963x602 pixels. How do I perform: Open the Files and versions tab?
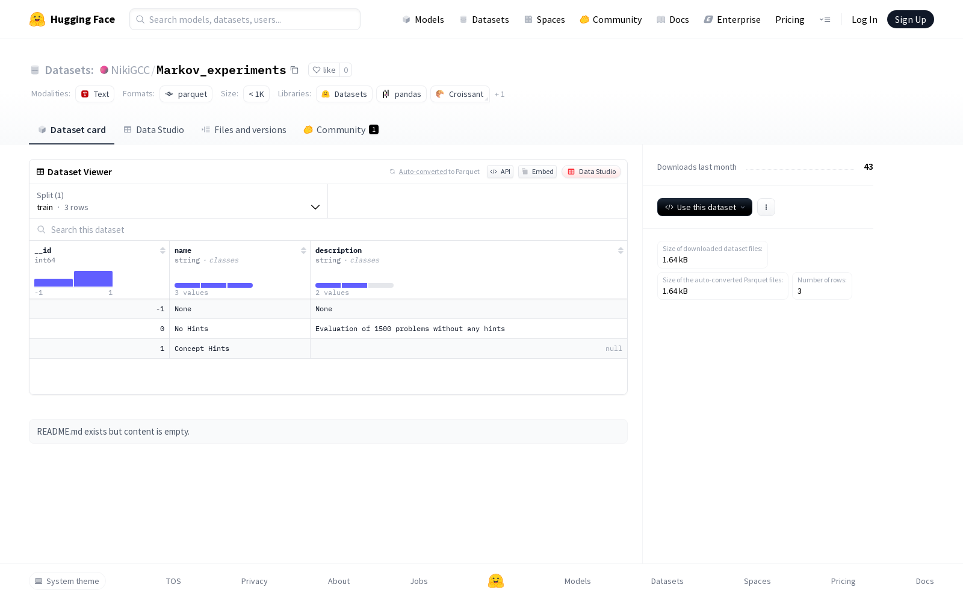point(244,129)
